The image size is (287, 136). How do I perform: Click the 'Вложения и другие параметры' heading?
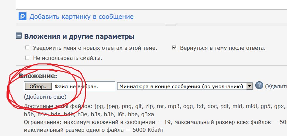click(79, 36)
